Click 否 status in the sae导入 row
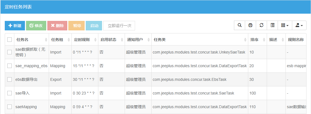311x114 pixels. click(101, 93)
